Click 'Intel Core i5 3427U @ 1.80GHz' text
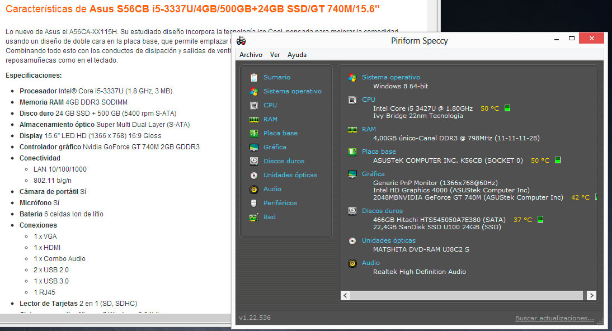612x331 pixels. pos(423,108)
